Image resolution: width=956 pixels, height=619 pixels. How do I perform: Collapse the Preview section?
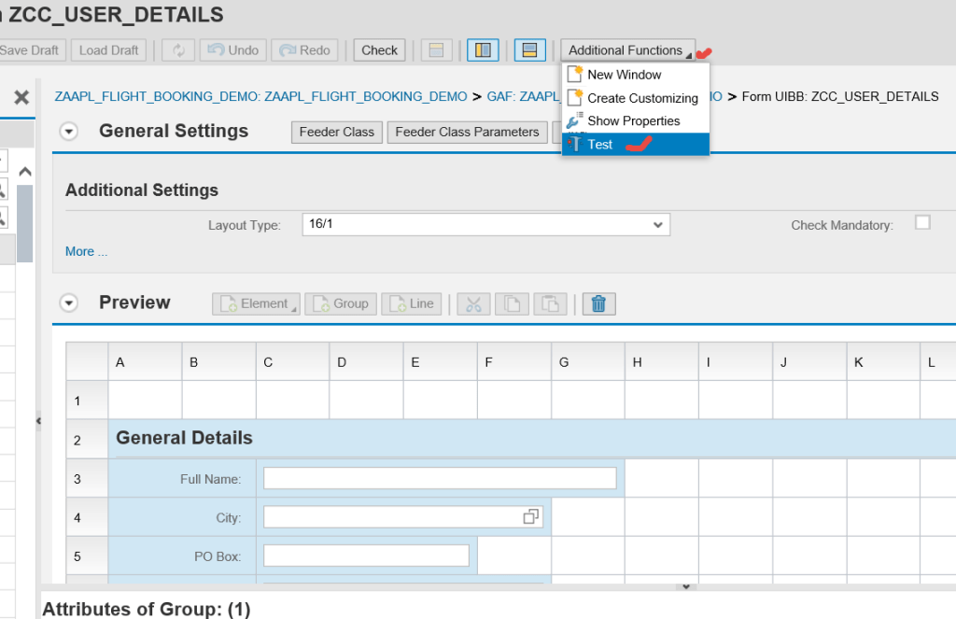(67, 302)
